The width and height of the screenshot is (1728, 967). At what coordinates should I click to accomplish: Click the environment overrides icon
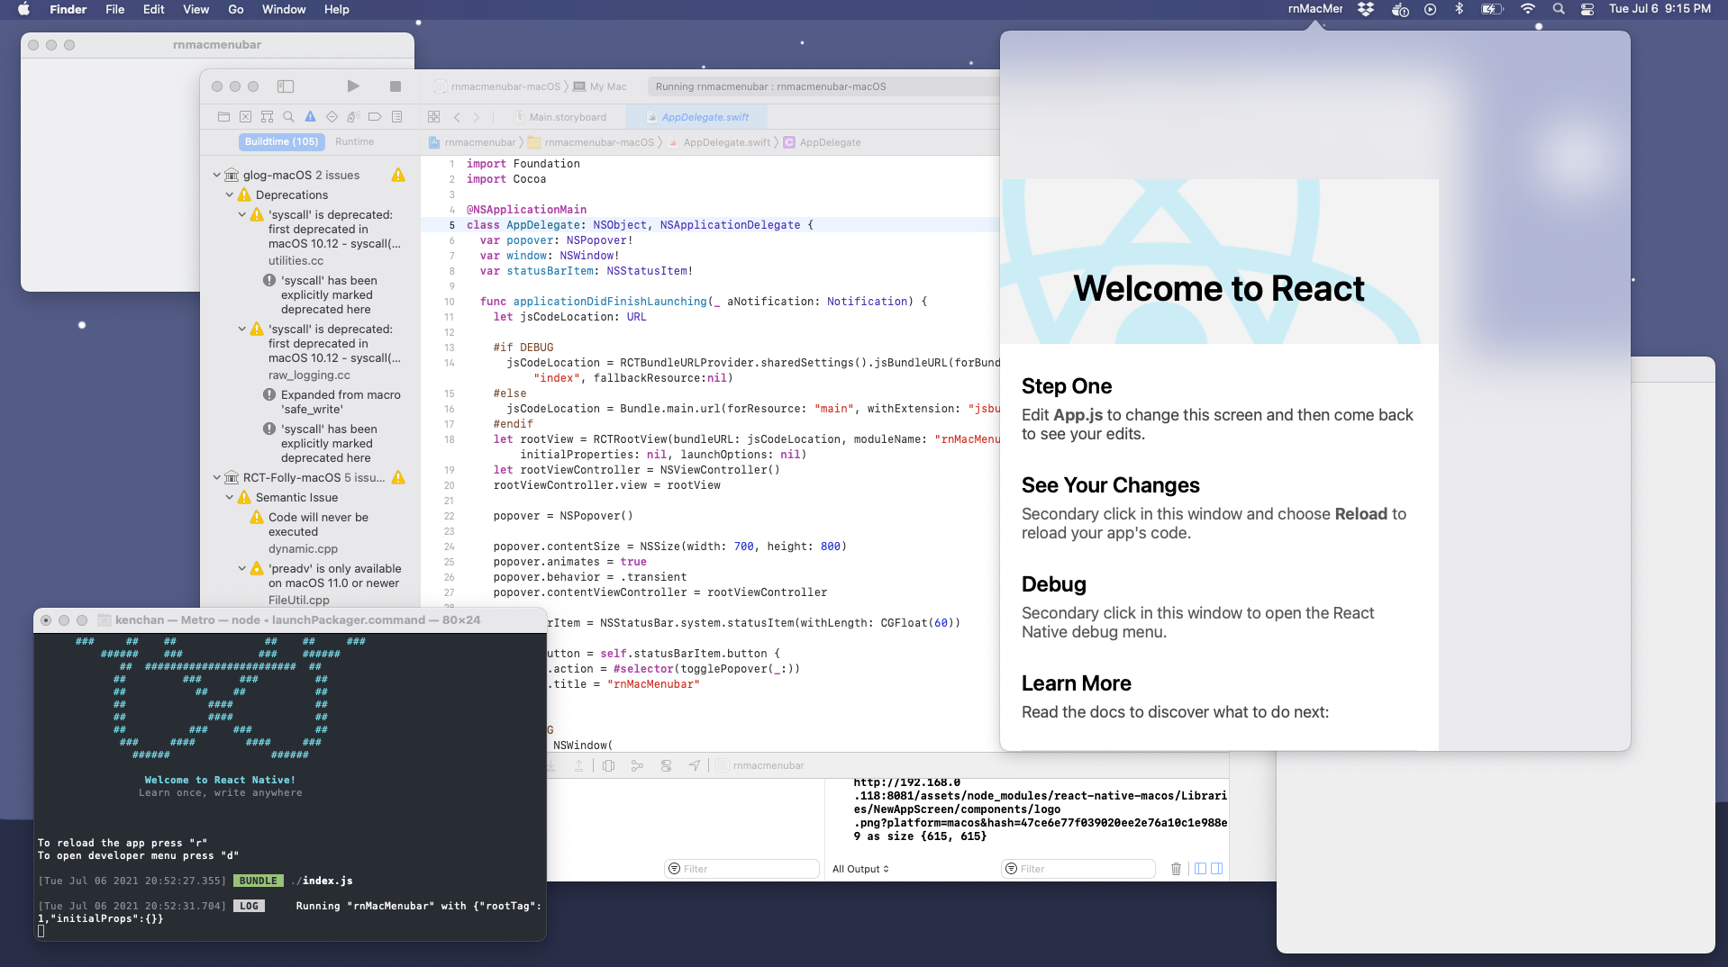point(666,765)
